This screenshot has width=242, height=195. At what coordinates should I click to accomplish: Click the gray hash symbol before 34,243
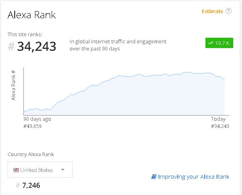pyautogui.click(x=11, y=46)
